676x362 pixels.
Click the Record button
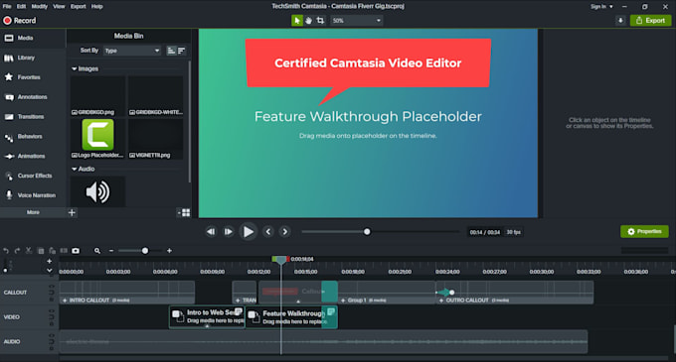point(20,20)
